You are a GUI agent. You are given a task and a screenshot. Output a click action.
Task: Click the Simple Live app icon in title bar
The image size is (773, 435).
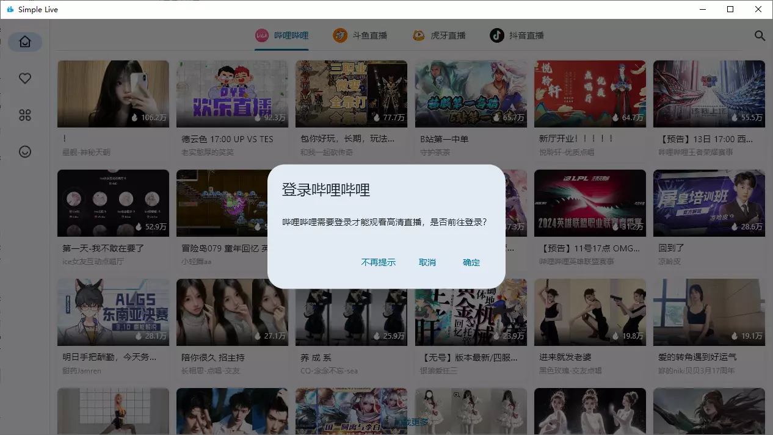tap(10, 10)
